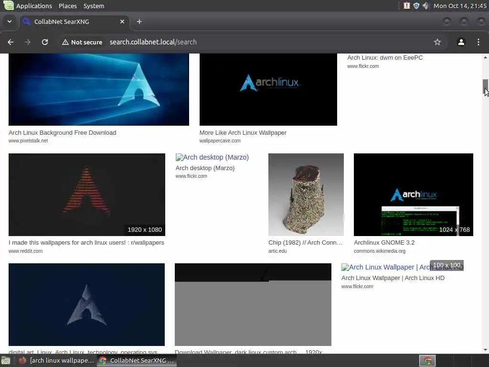Click the More Like Arch Linux Wallpaper caption
The image size is (489, 367).
[243, 133]
